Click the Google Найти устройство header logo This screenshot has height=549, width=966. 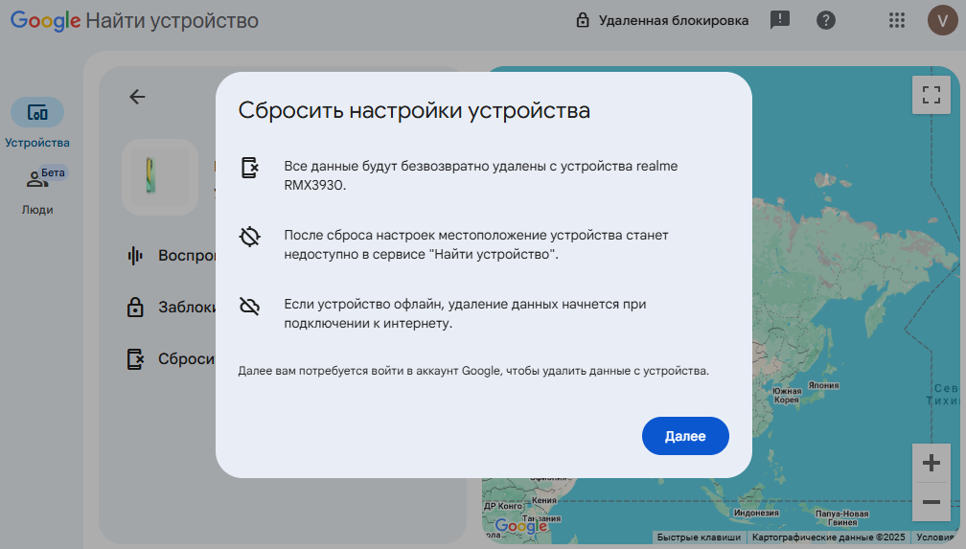(x=134, y=20)
